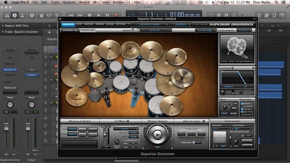Click the instrument preview speaker pad
Image resolution: width=290 pixels, height=163 pixels.
[219, 138]
